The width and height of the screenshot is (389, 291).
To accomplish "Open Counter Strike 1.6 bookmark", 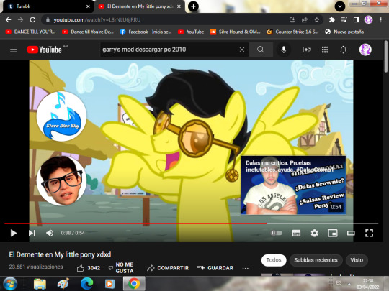I will 292,32.
